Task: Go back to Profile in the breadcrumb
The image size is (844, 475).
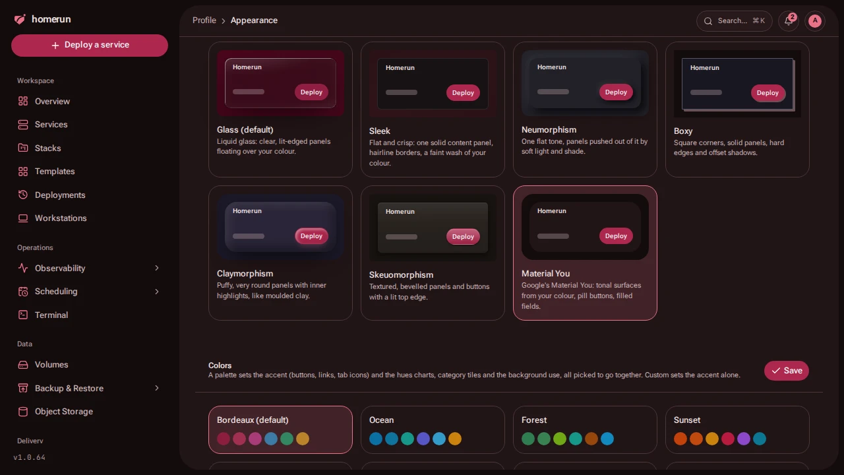Action: pyautogui.click(x=204, y=20)
